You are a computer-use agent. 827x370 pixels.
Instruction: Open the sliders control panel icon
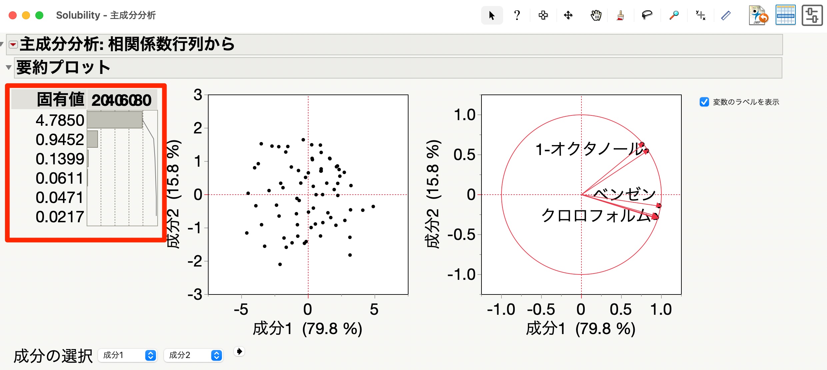(x=812, y=15)
